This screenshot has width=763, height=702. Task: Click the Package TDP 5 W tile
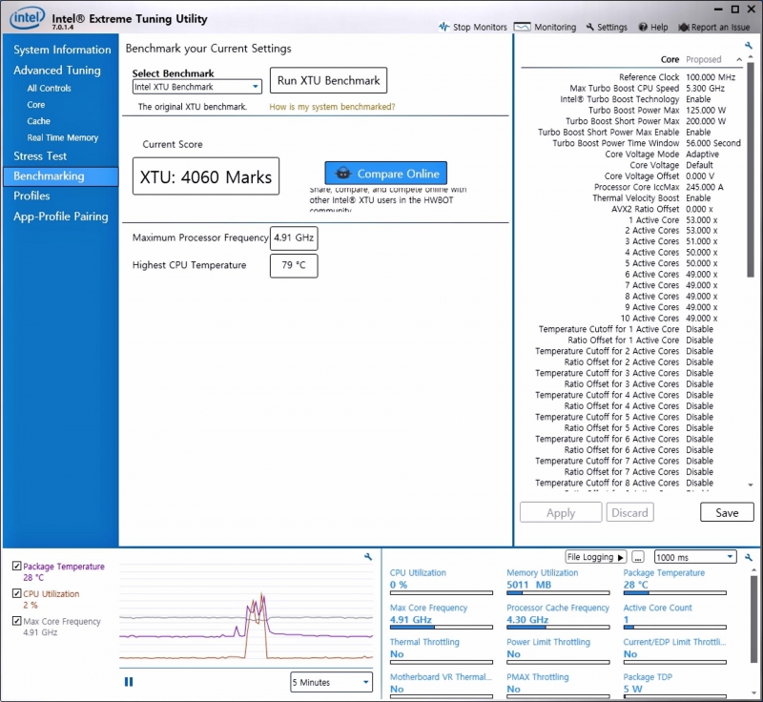click(x=674, y=685)
